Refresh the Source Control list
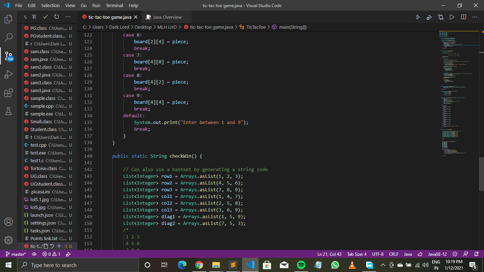This screenshot has width=484, height=272. [57, 17]
